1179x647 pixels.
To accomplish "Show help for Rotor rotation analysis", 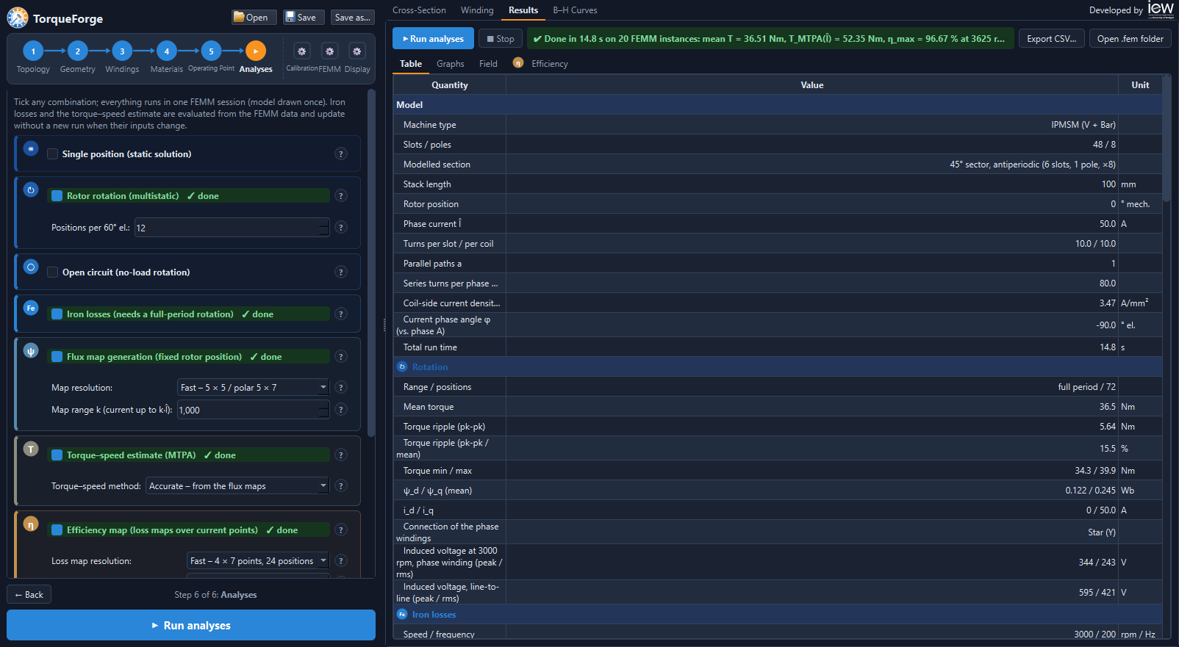I will pos(341,196).
